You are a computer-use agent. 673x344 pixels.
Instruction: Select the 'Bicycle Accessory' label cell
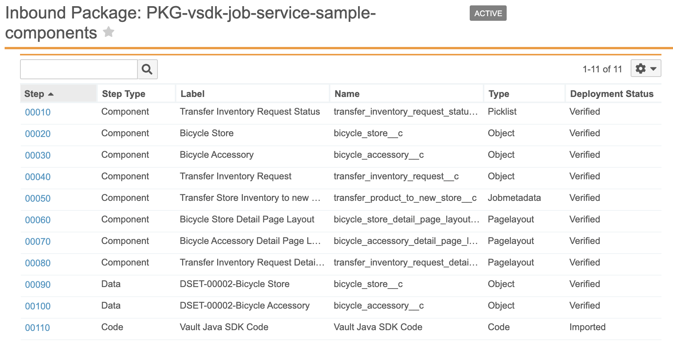217,155
